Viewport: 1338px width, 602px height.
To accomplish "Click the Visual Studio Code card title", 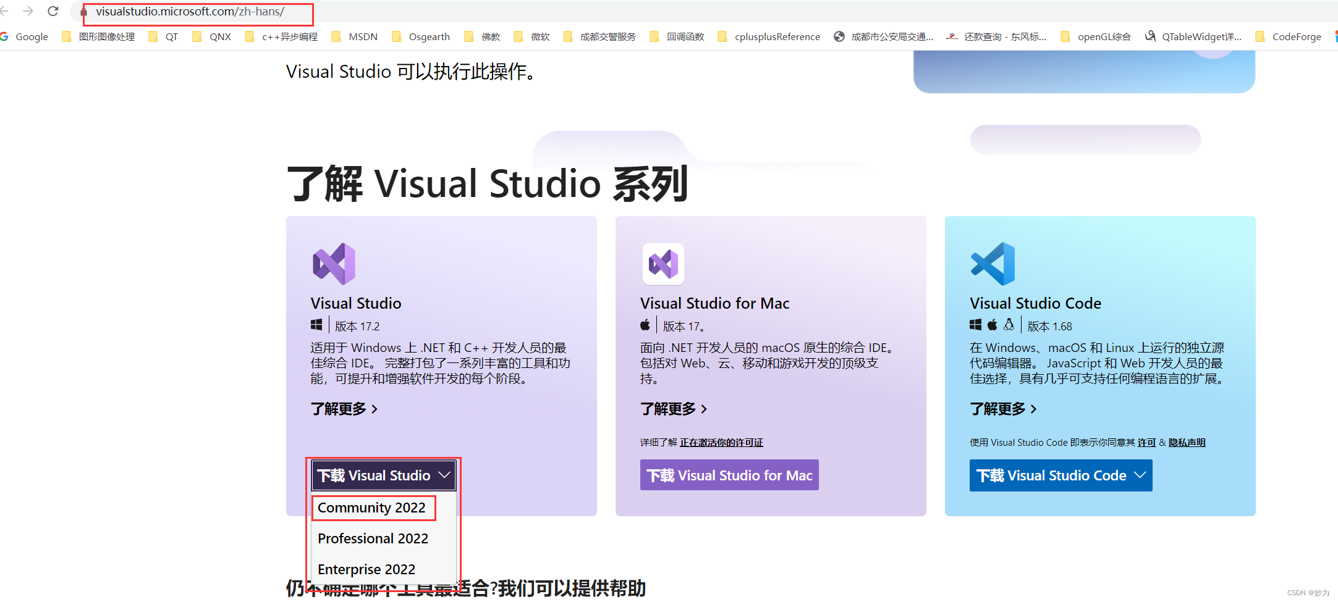I will pos(1036,303).
